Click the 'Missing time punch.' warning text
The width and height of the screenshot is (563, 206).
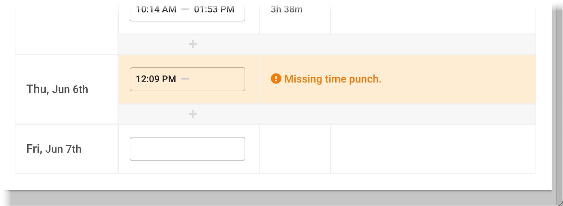pos(333,79)
